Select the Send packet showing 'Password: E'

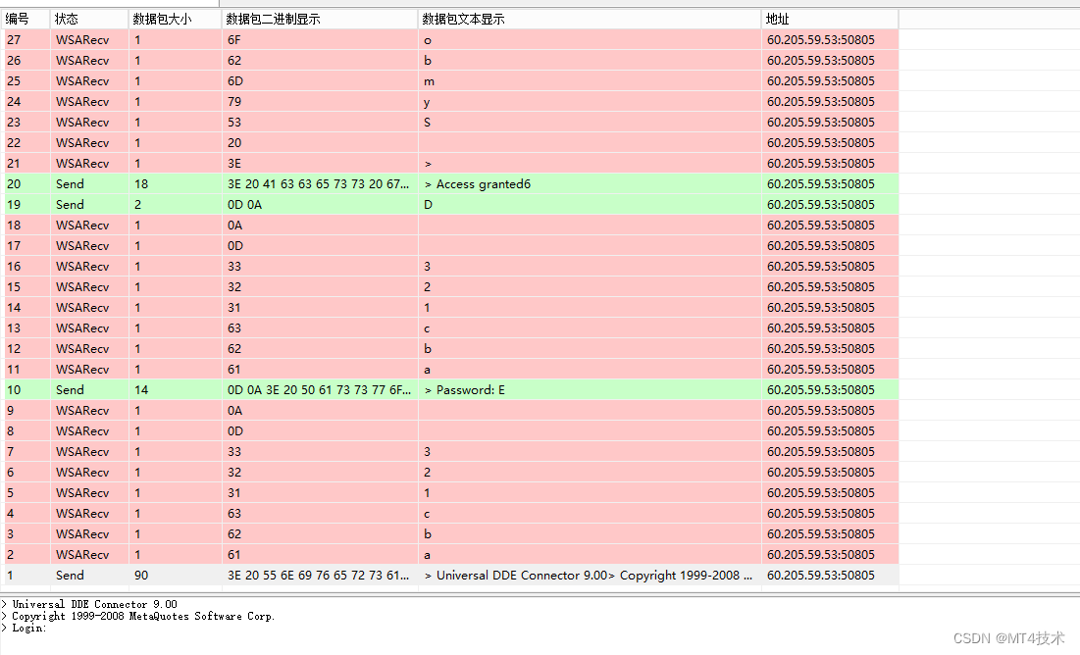(465, 390)
